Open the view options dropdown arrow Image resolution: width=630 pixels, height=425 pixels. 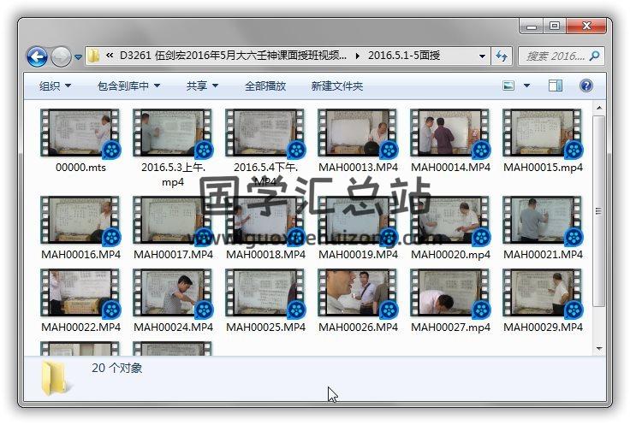click(x=526, y=86)
